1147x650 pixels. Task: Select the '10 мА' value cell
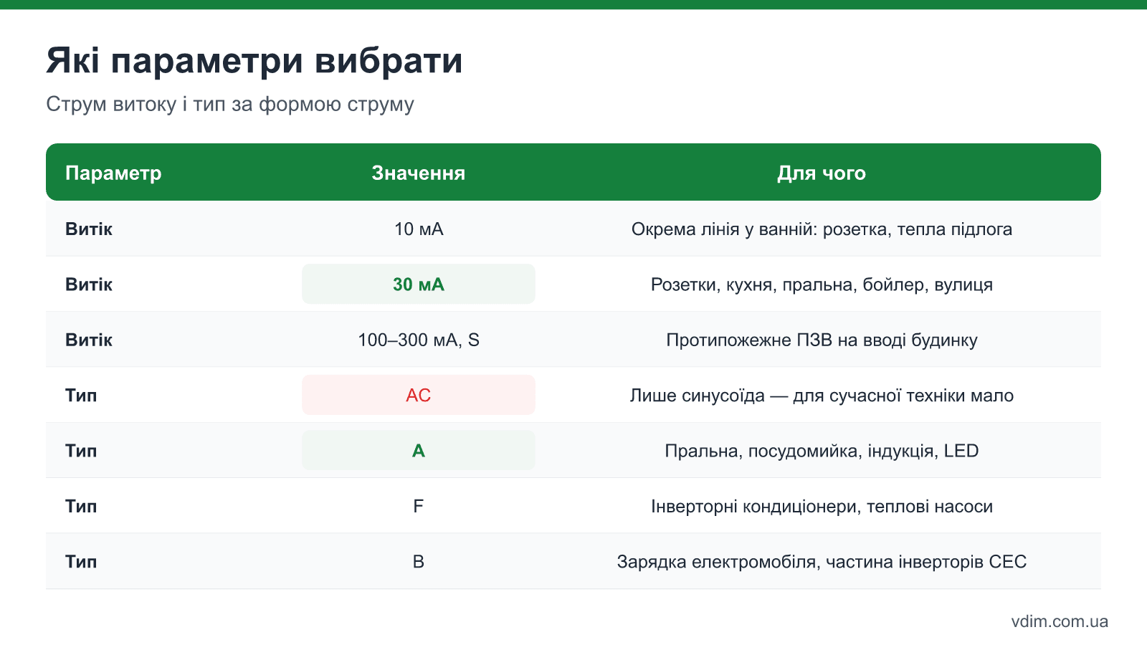coord(419,229)
